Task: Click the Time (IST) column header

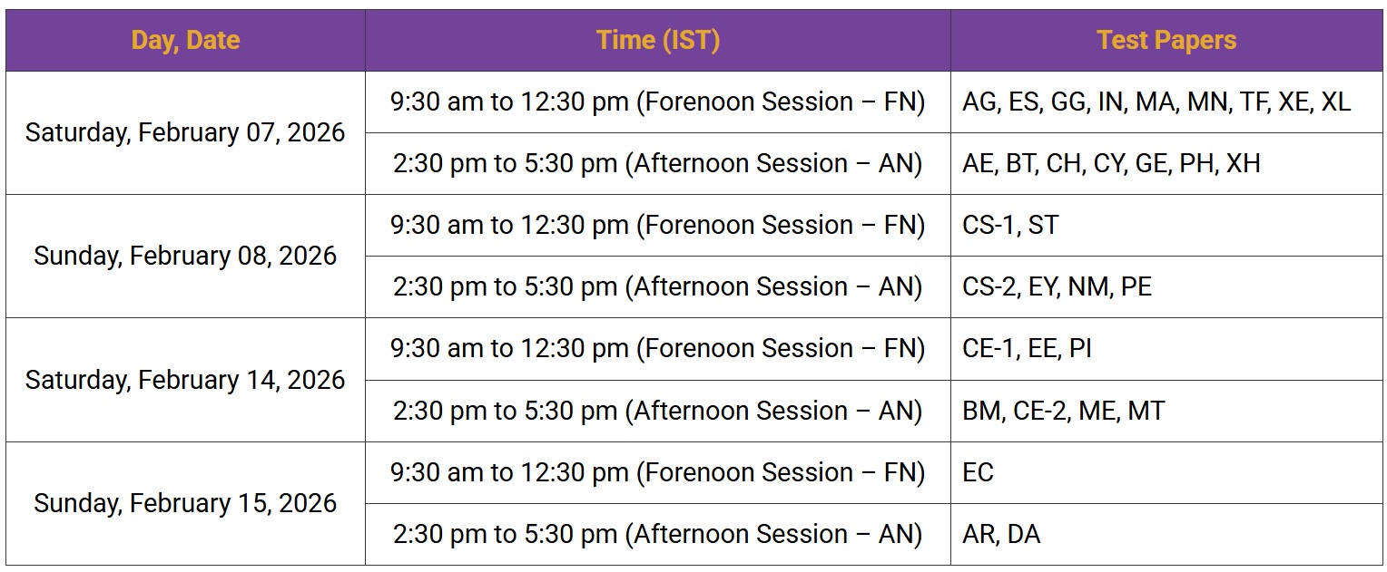Action: click(657, 41)
